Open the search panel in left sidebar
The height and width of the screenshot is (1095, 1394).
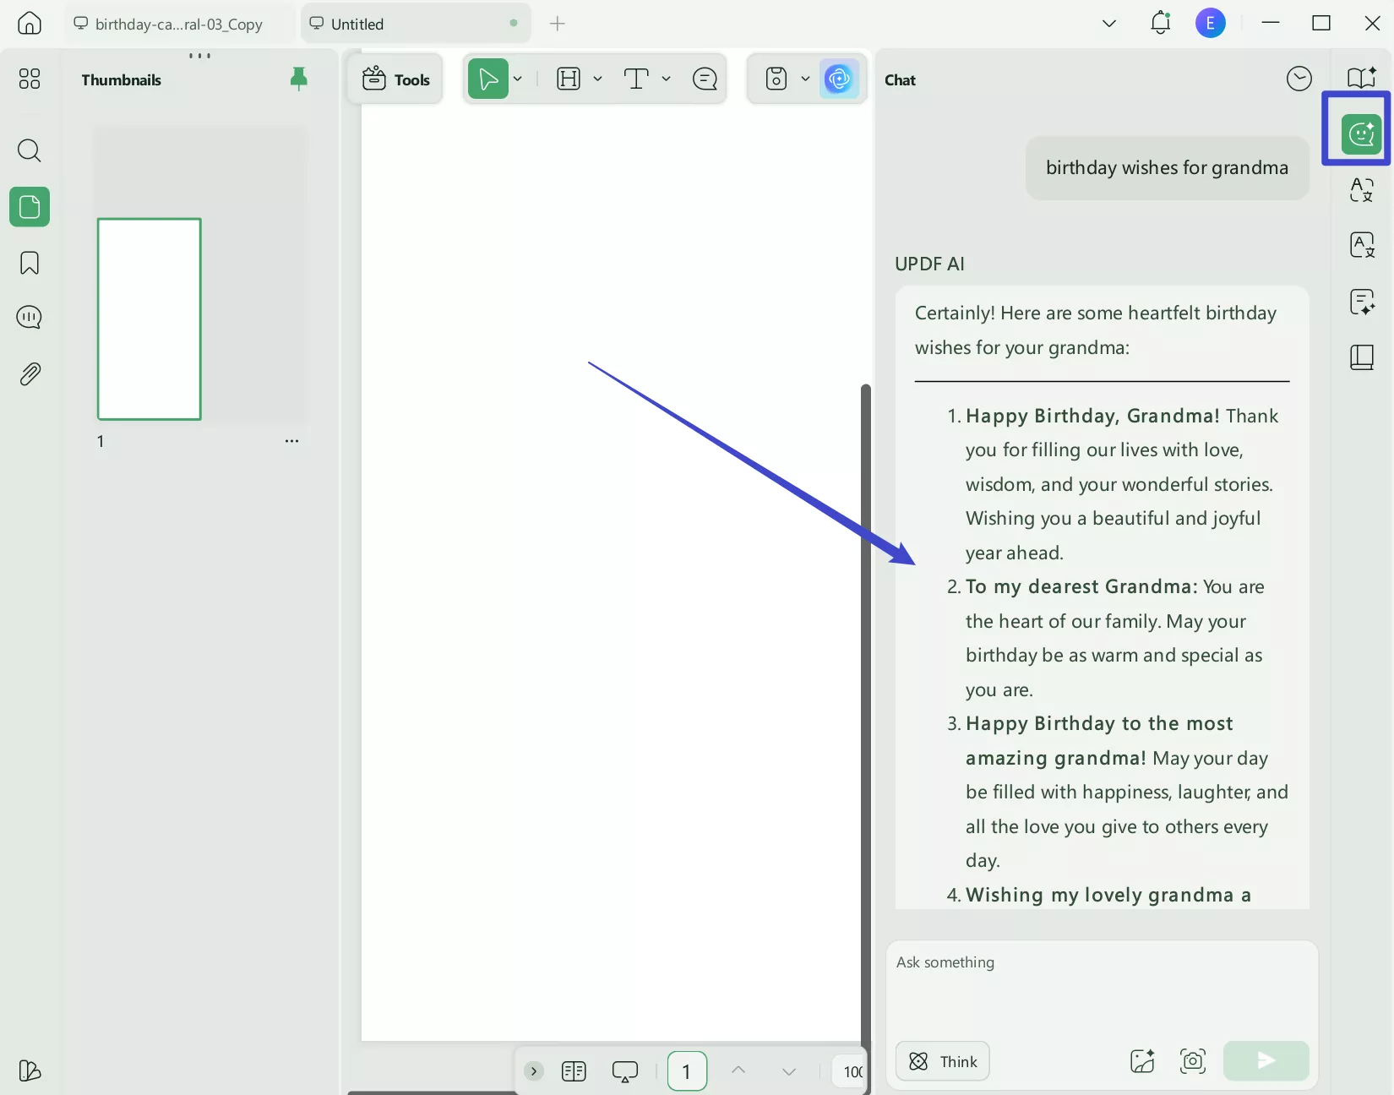[x=30, y=151]
